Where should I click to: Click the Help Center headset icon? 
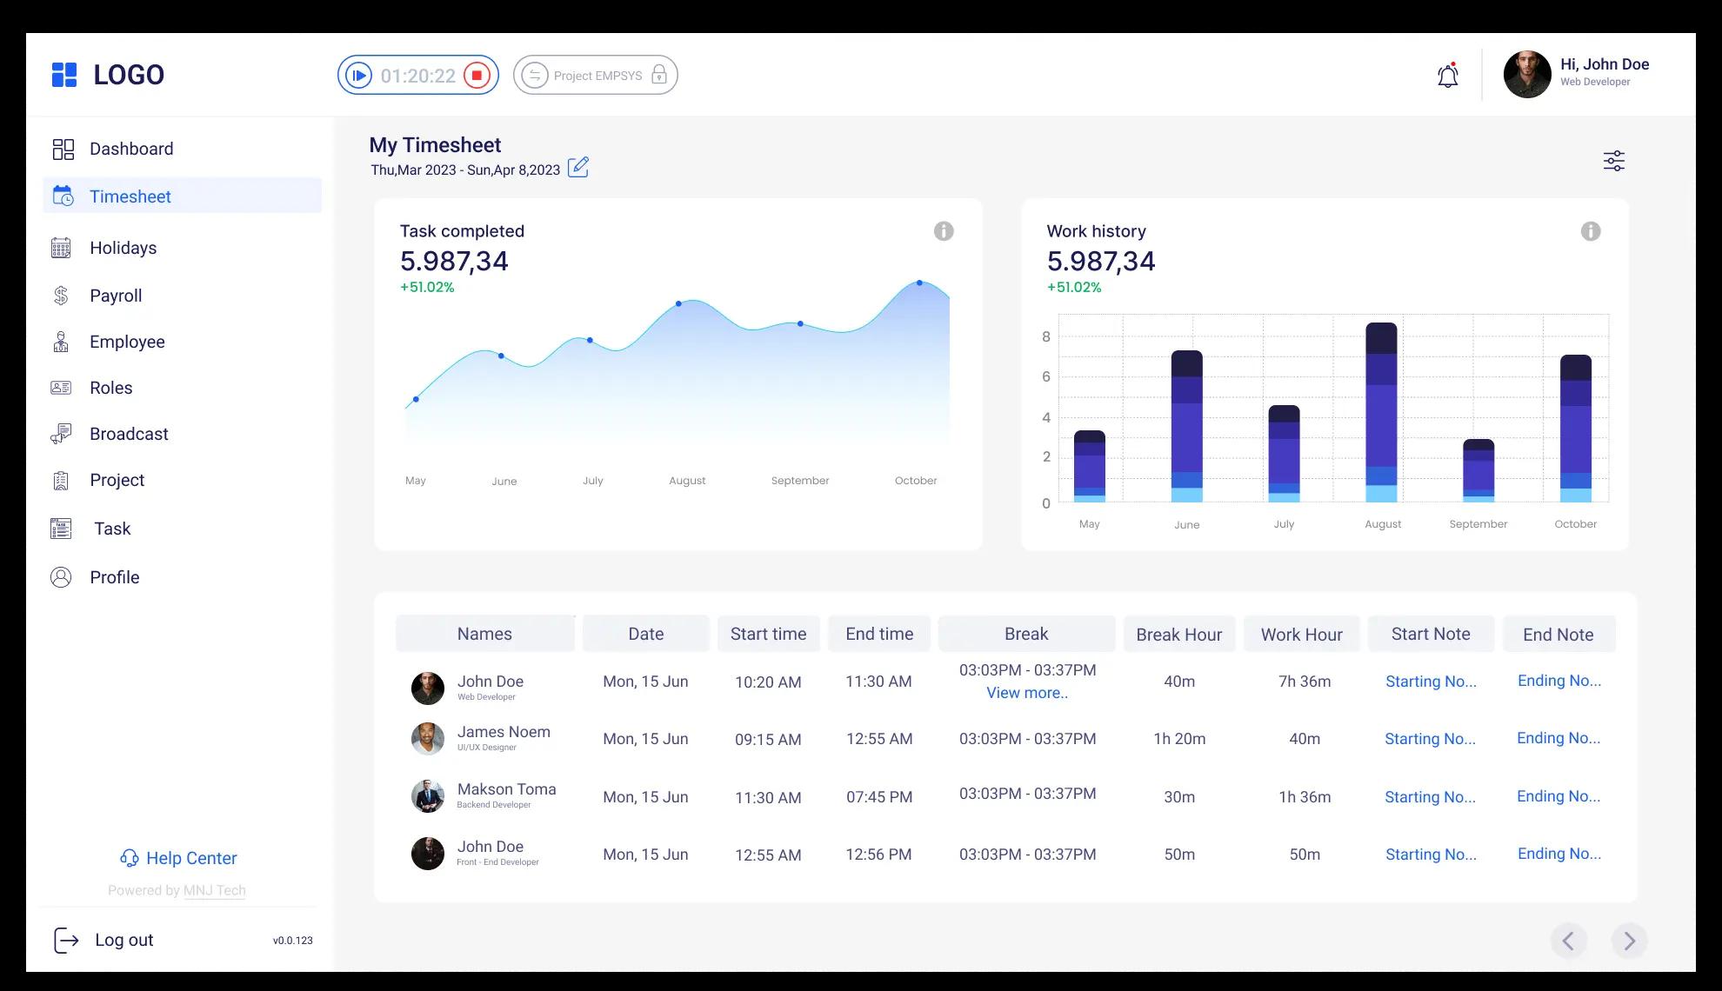(x=130, y=859)
